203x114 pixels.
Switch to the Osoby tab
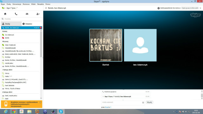11,24
